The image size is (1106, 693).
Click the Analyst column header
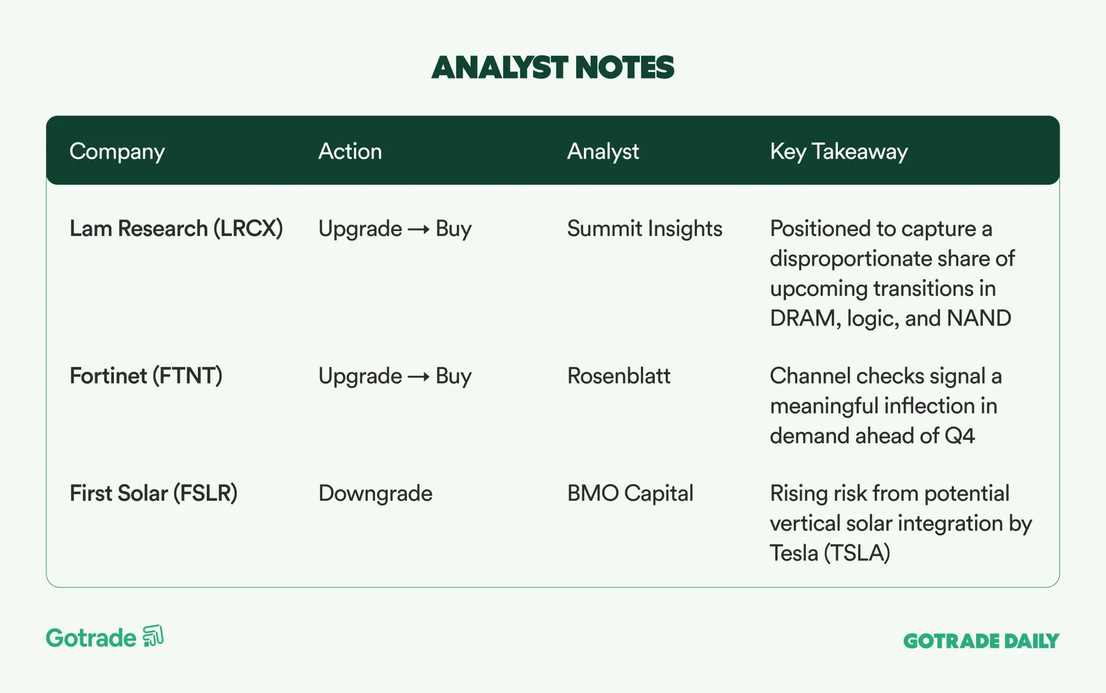(603, 151)
